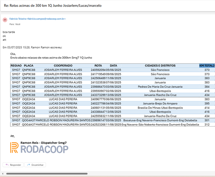
Task: Click the 384 km value
Action: coord(207,87)
